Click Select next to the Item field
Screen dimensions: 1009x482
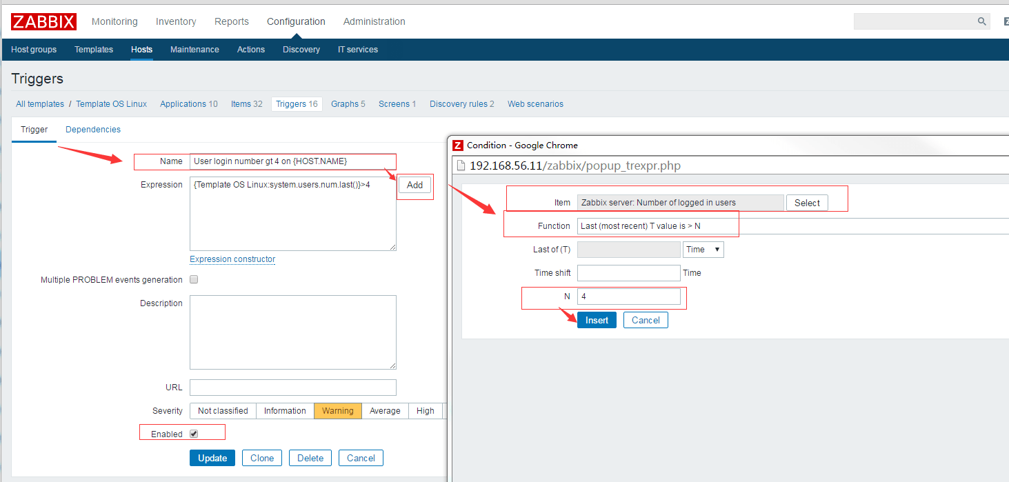click(x=806, y=202)
